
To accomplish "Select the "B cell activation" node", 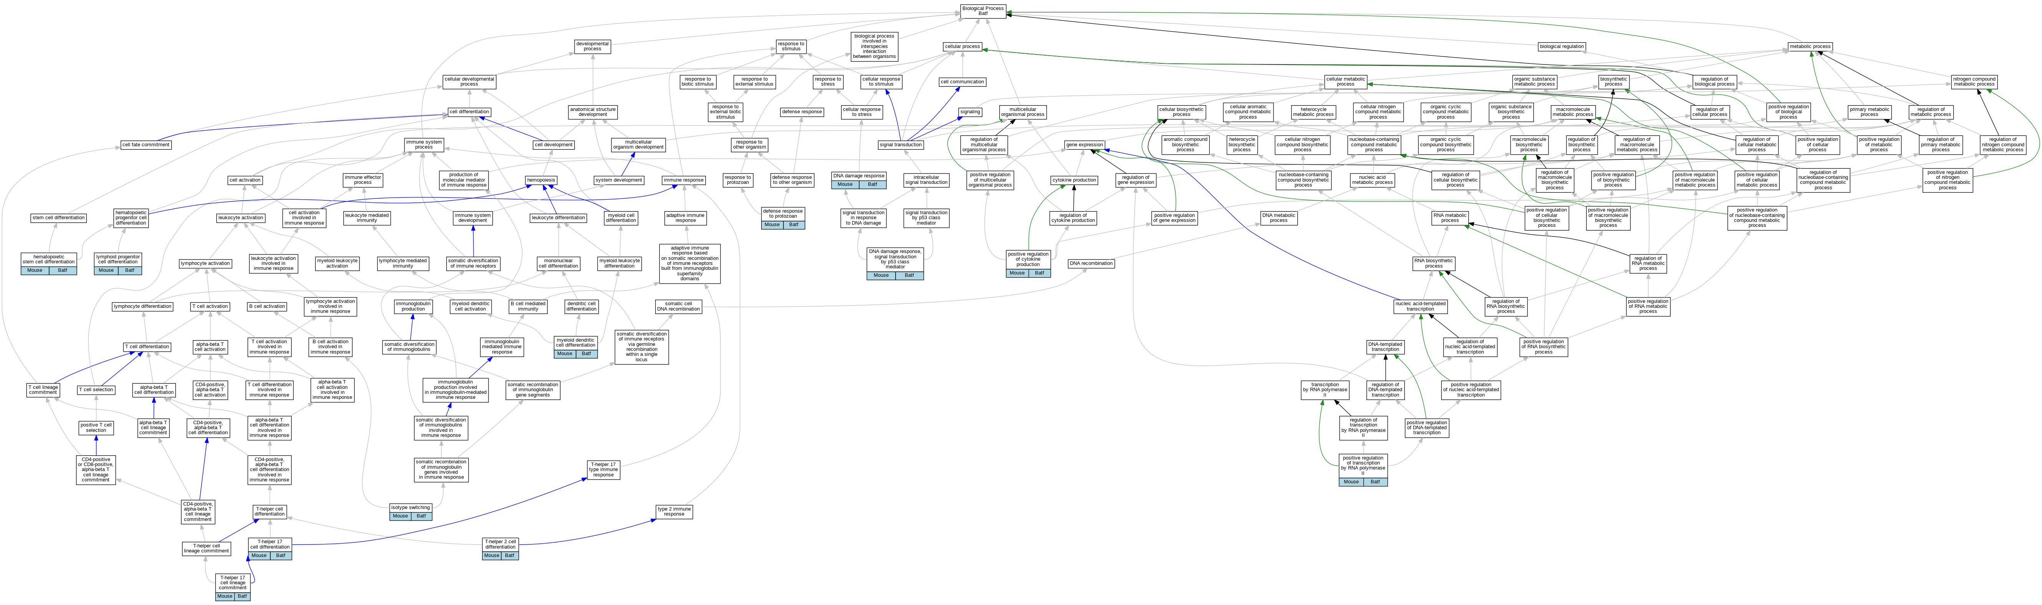I will pos(267,306).
